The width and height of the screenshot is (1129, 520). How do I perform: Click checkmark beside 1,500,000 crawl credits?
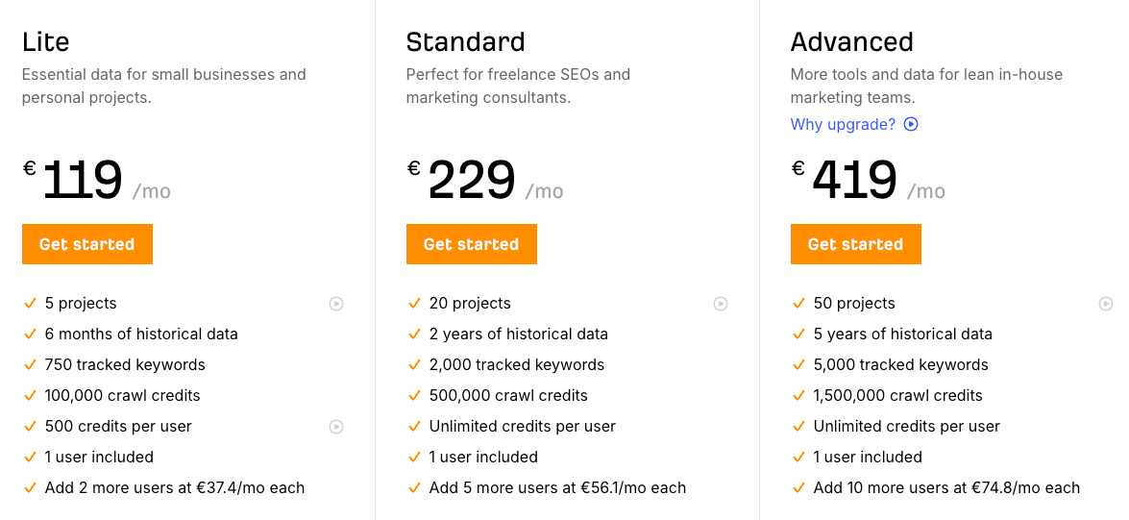(x=798, y=396)
